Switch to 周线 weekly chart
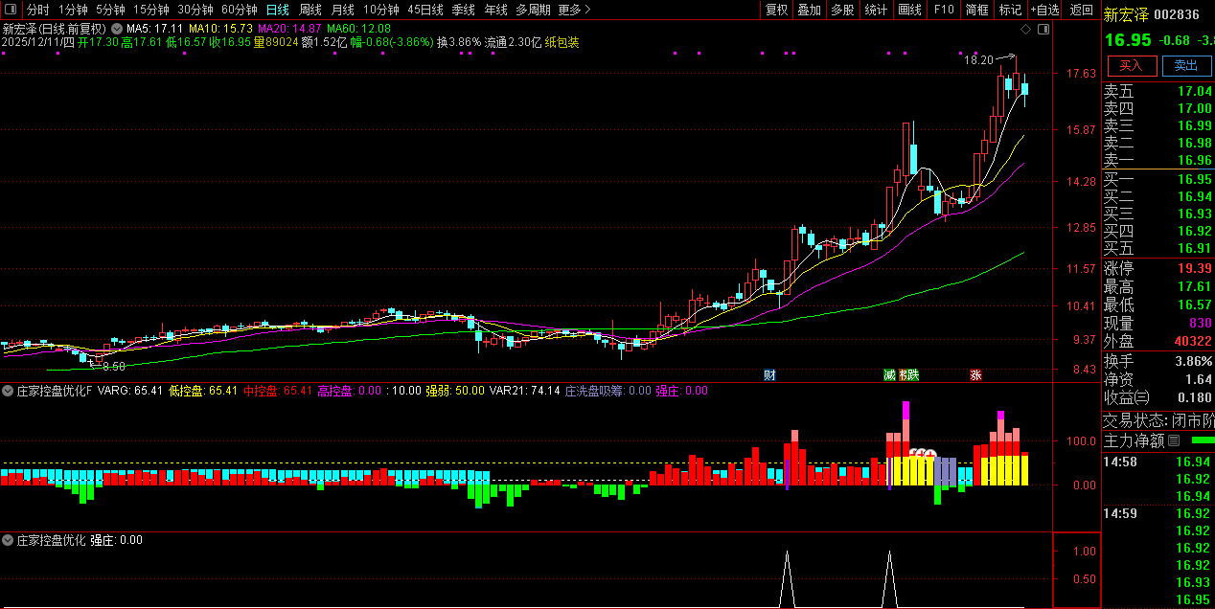 coord(310,10)
